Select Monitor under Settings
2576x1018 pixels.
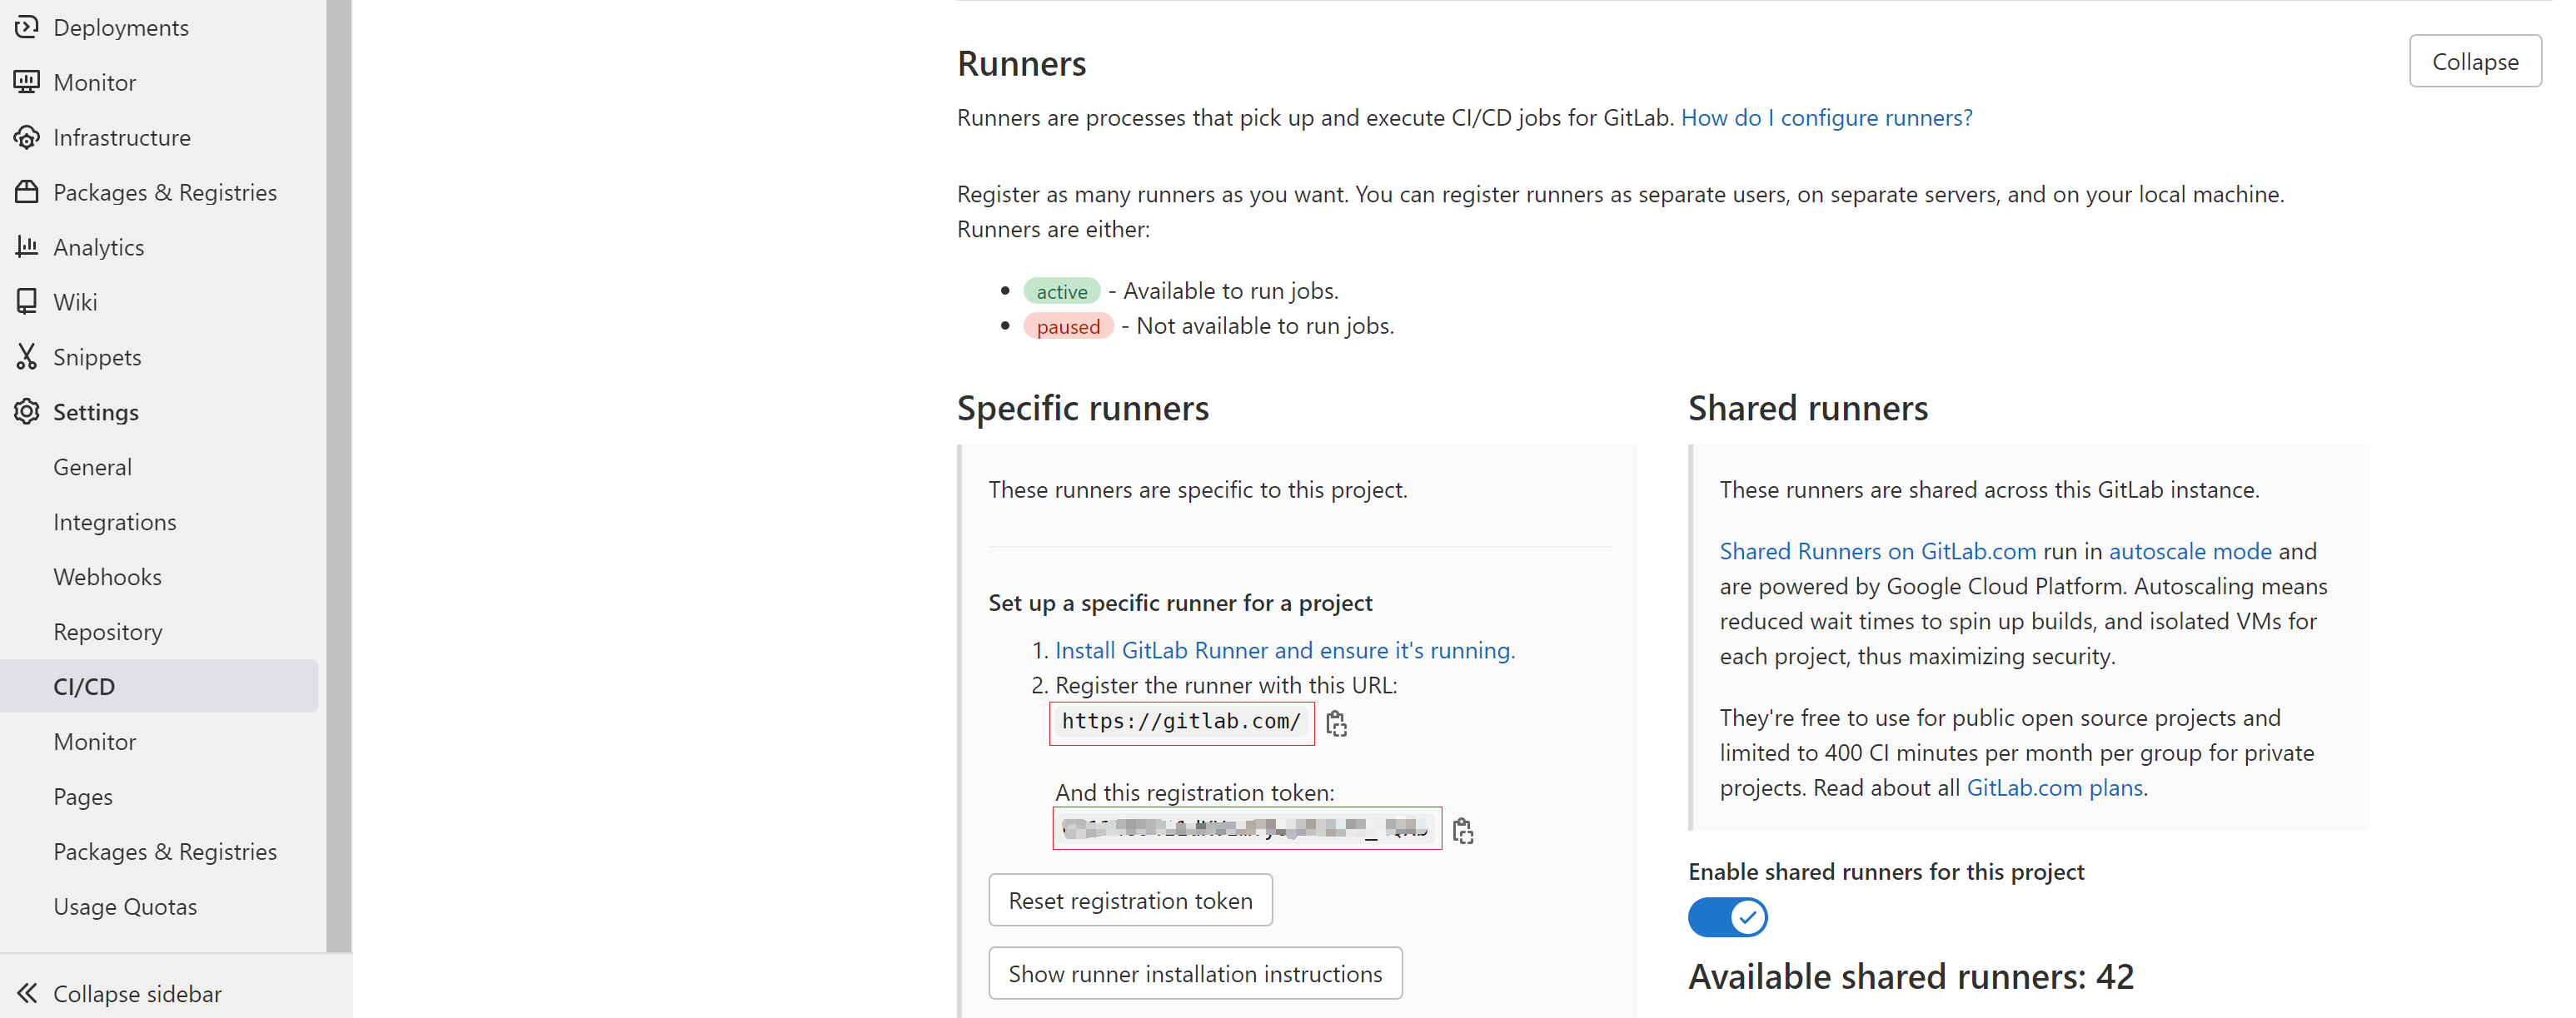point(95,742)
